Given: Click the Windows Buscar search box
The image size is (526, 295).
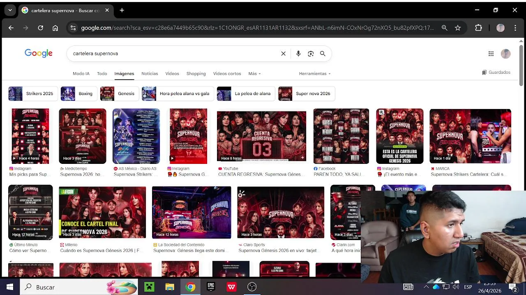Looking at the screenshot, I should point(79,287).
